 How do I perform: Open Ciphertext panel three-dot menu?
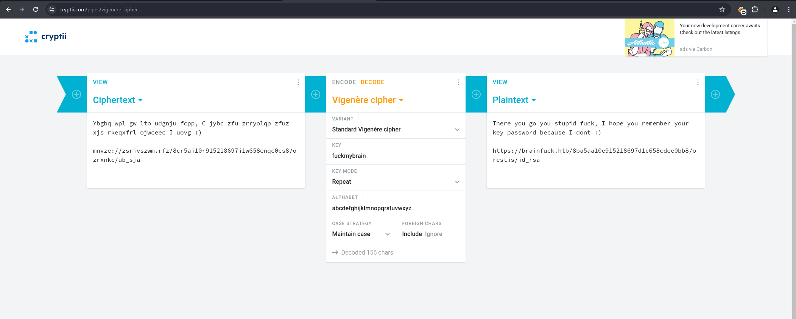click(298, 82)
